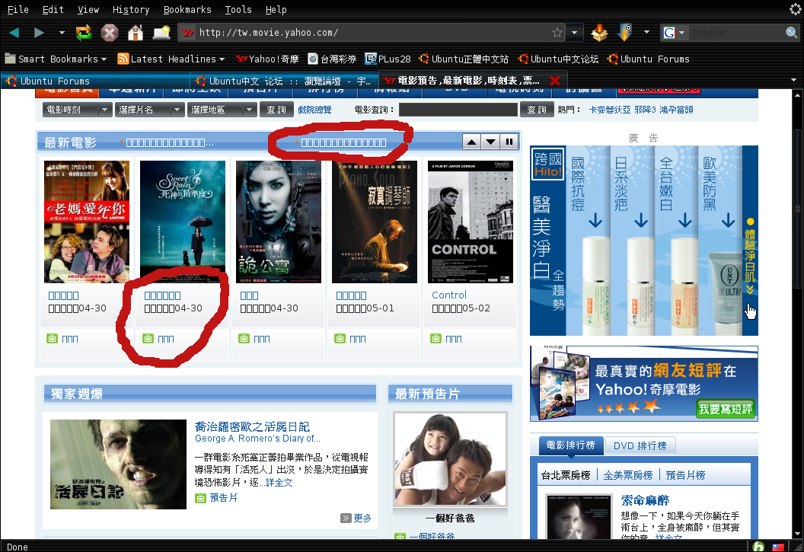Click the 我要寫短評 button
Viewport: 804px width, 552px height.
tap(725, 409)
